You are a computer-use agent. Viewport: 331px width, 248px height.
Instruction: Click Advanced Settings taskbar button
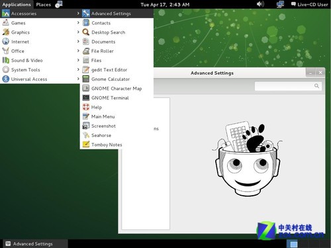pos(35,243)
